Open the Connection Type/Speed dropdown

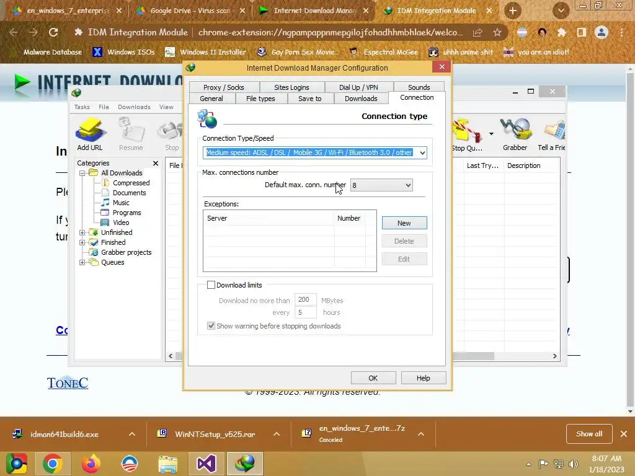coord(422,152)
